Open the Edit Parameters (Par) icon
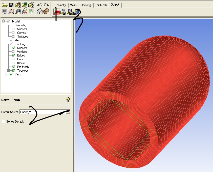Viewport: 213px width, 172px height. pos(70,12)
